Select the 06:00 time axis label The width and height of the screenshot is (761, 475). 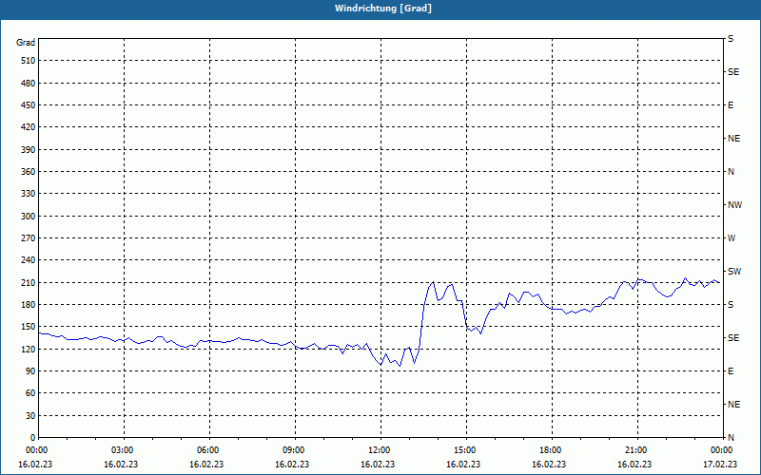click(x=209, y=449)
